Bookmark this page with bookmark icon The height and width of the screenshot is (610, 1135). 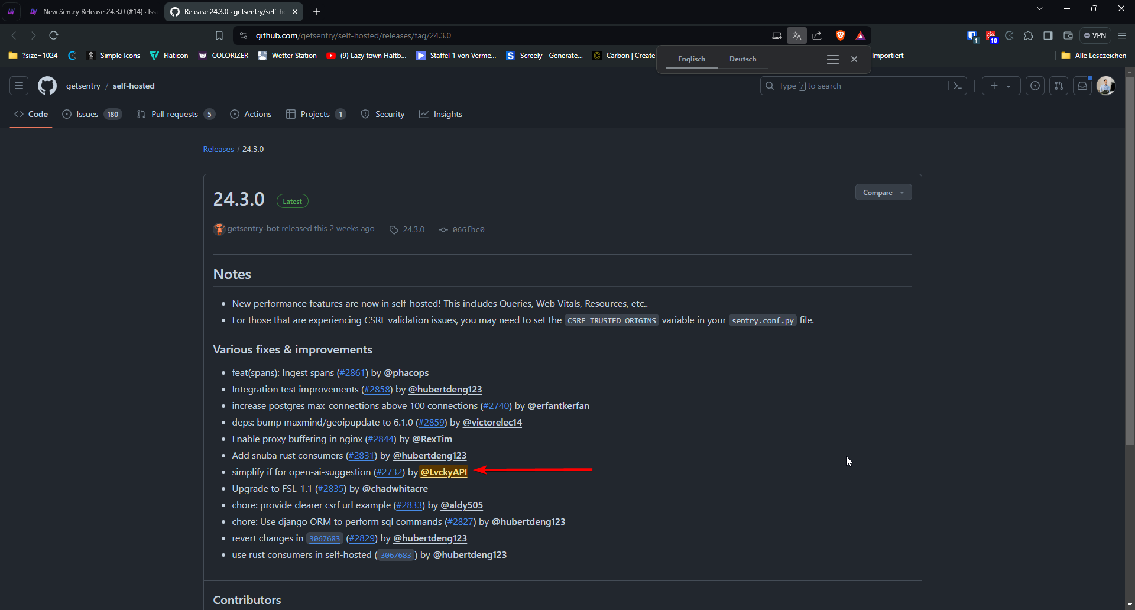(219, 35)
